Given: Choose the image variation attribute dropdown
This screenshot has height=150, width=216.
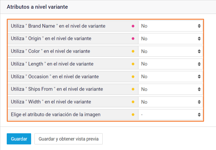Looking at the screenshot, I should click(171, 114).
